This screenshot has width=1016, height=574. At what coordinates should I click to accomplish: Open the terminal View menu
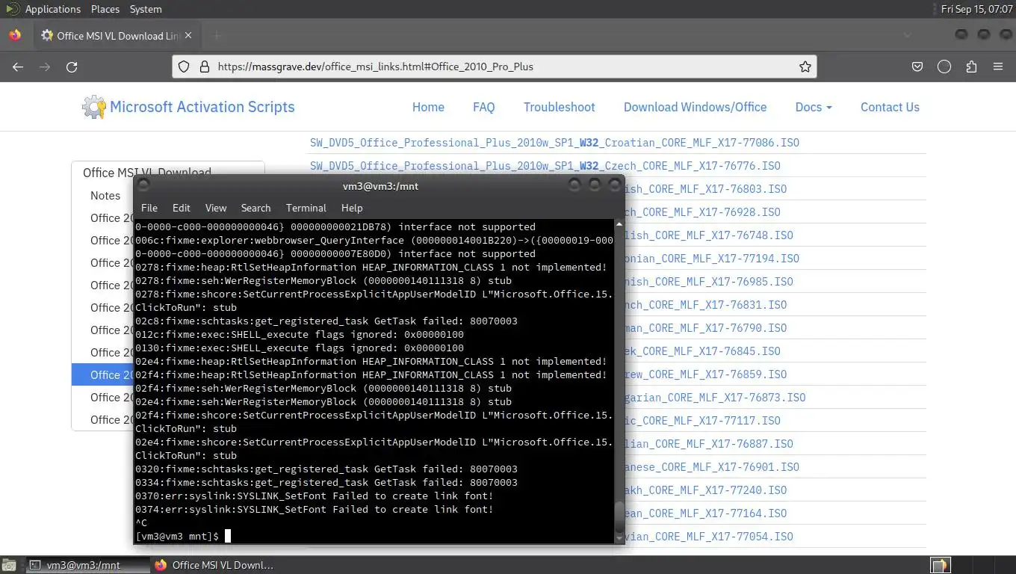(x=216, y=208)
